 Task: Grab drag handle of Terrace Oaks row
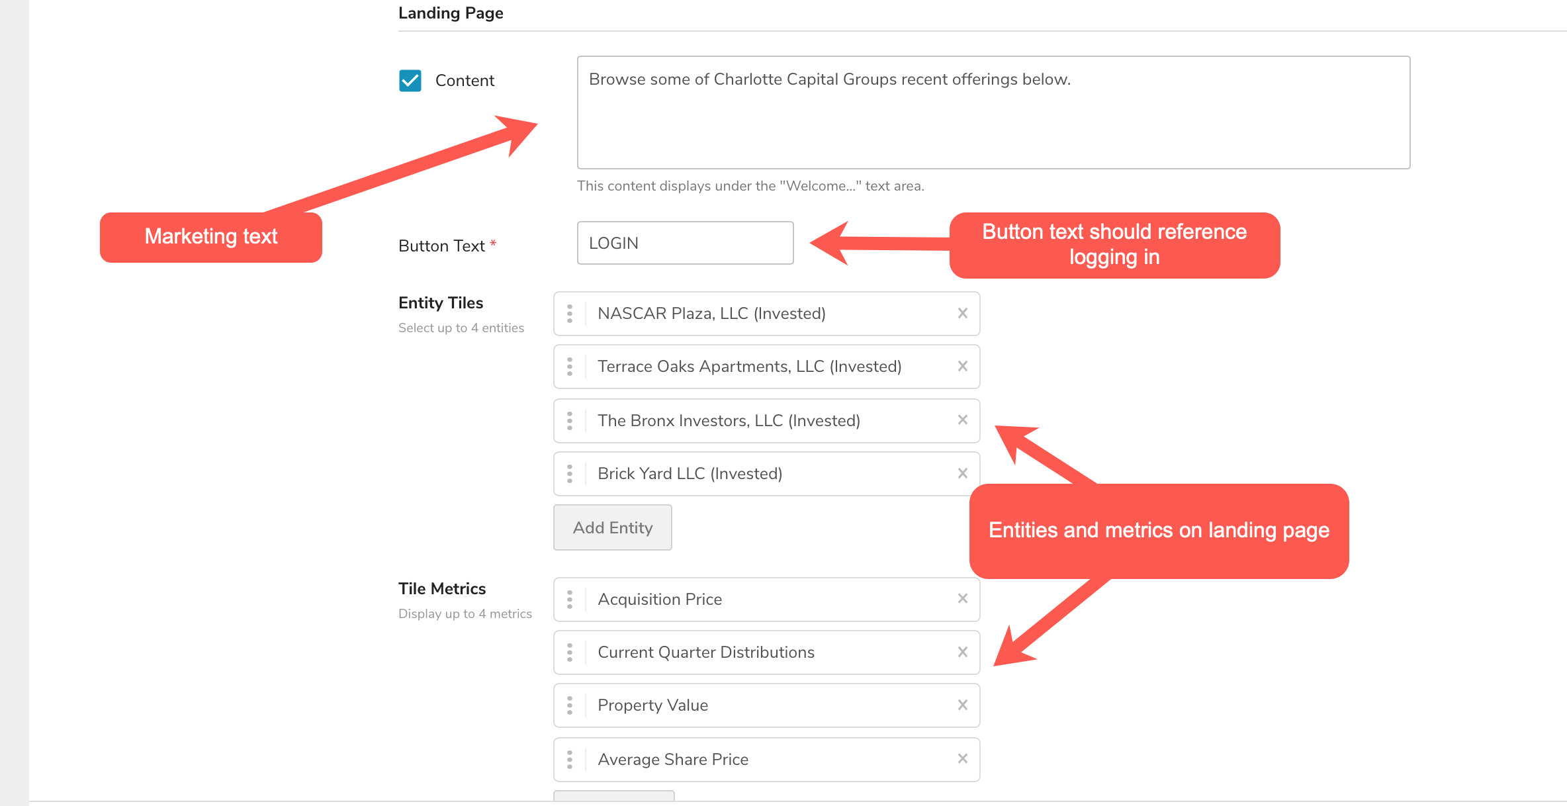(570, 366)
